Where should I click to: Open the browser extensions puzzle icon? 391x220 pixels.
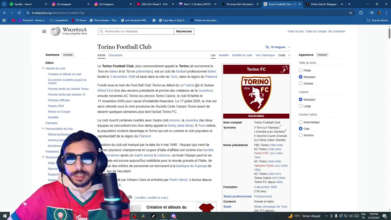tap(361, 13)
